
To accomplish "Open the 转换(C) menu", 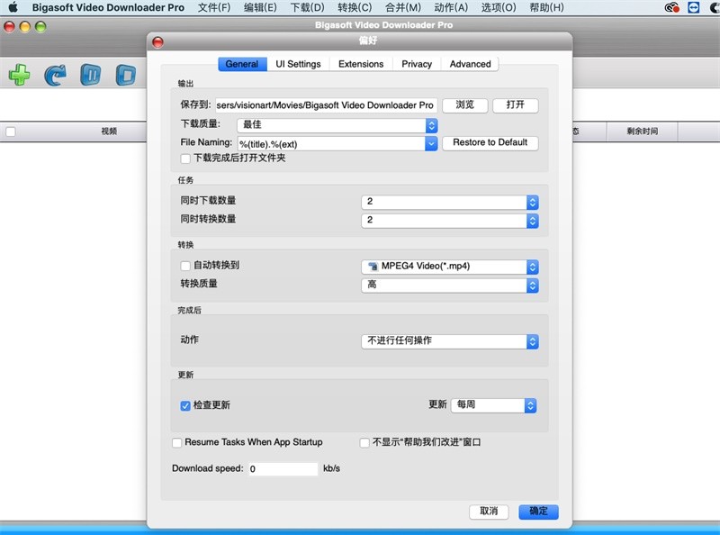I will click(x=355, y=7).
